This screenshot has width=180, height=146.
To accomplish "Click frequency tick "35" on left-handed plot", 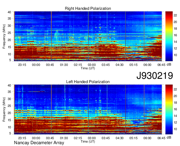I will tap(9, 92).
